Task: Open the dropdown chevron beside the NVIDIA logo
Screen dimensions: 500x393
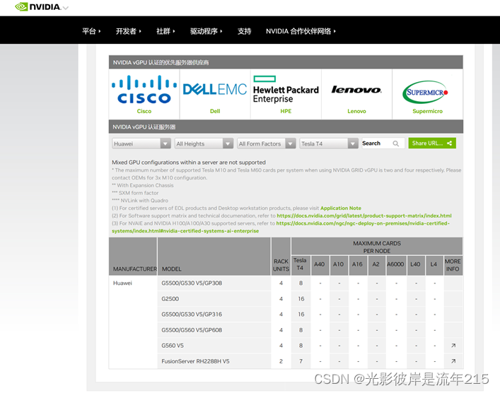Action: pos(65,8)
